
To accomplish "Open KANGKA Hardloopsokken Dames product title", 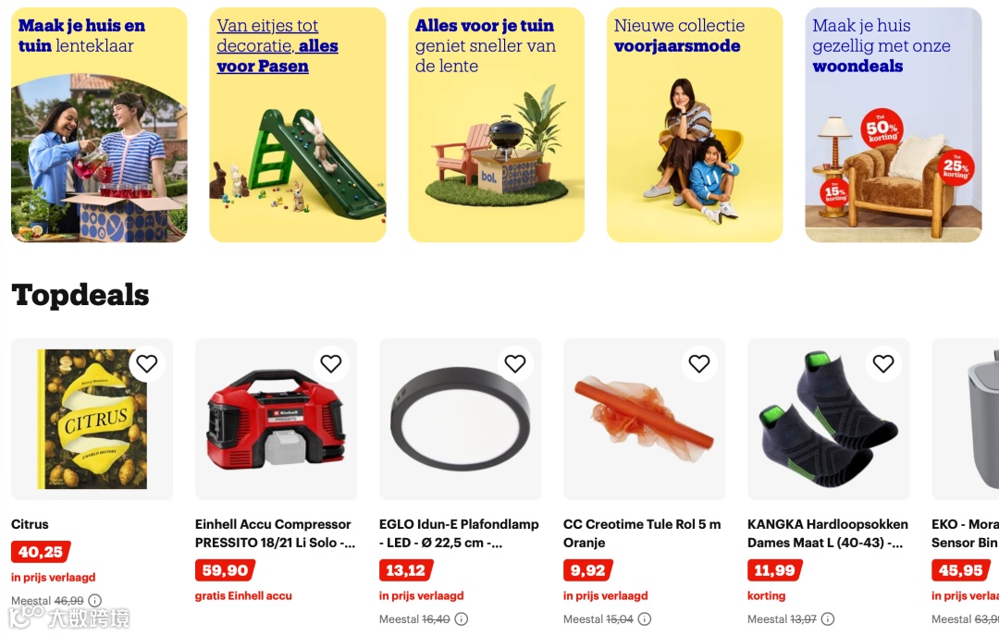I will coord(828,533).
